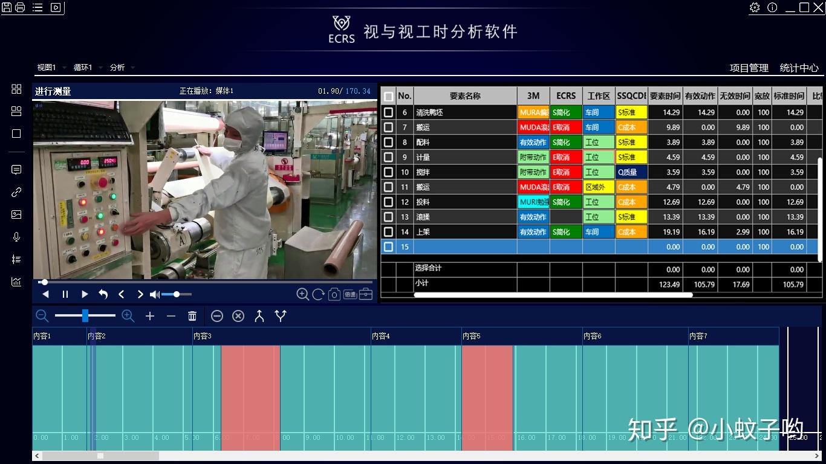Click the comment/annotation icon in left sidebar
The image size is (826, 464).
coord(16,170)
